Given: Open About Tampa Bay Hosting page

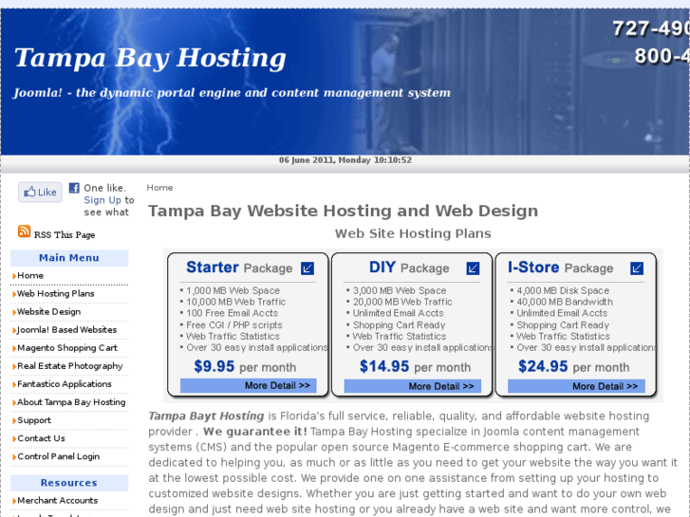Looking at the screenshot, I should 71,402.
